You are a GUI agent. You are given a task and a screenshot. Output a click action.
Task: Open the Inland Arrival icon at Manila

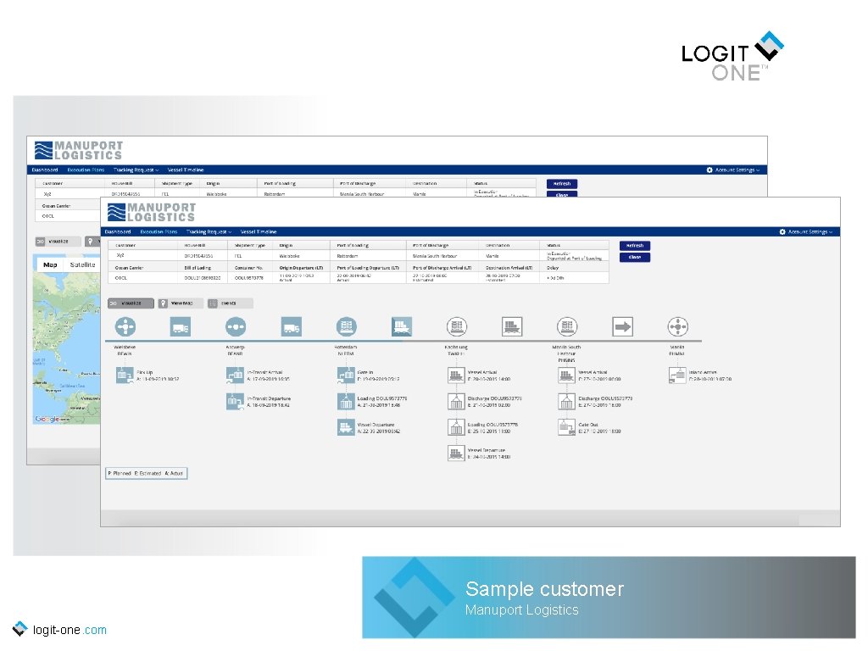(676, 375)
